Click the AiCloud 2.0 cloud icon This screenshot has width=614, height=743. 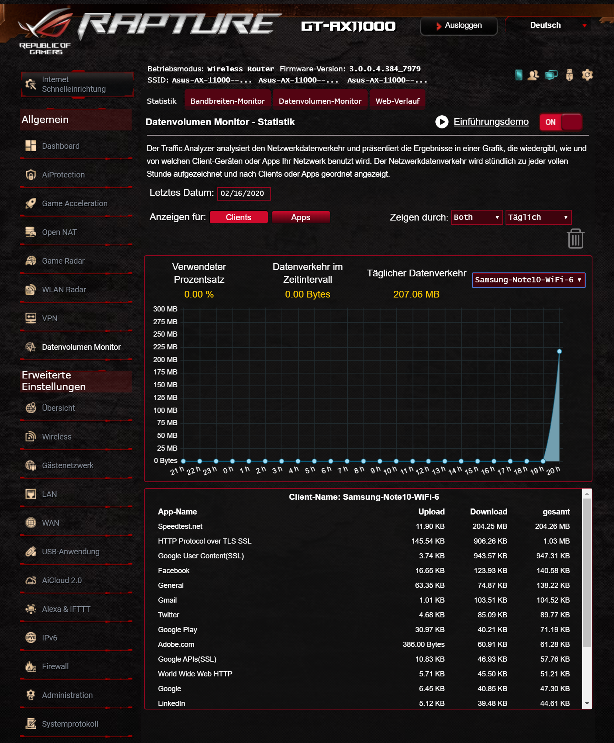tap(31, 580)
